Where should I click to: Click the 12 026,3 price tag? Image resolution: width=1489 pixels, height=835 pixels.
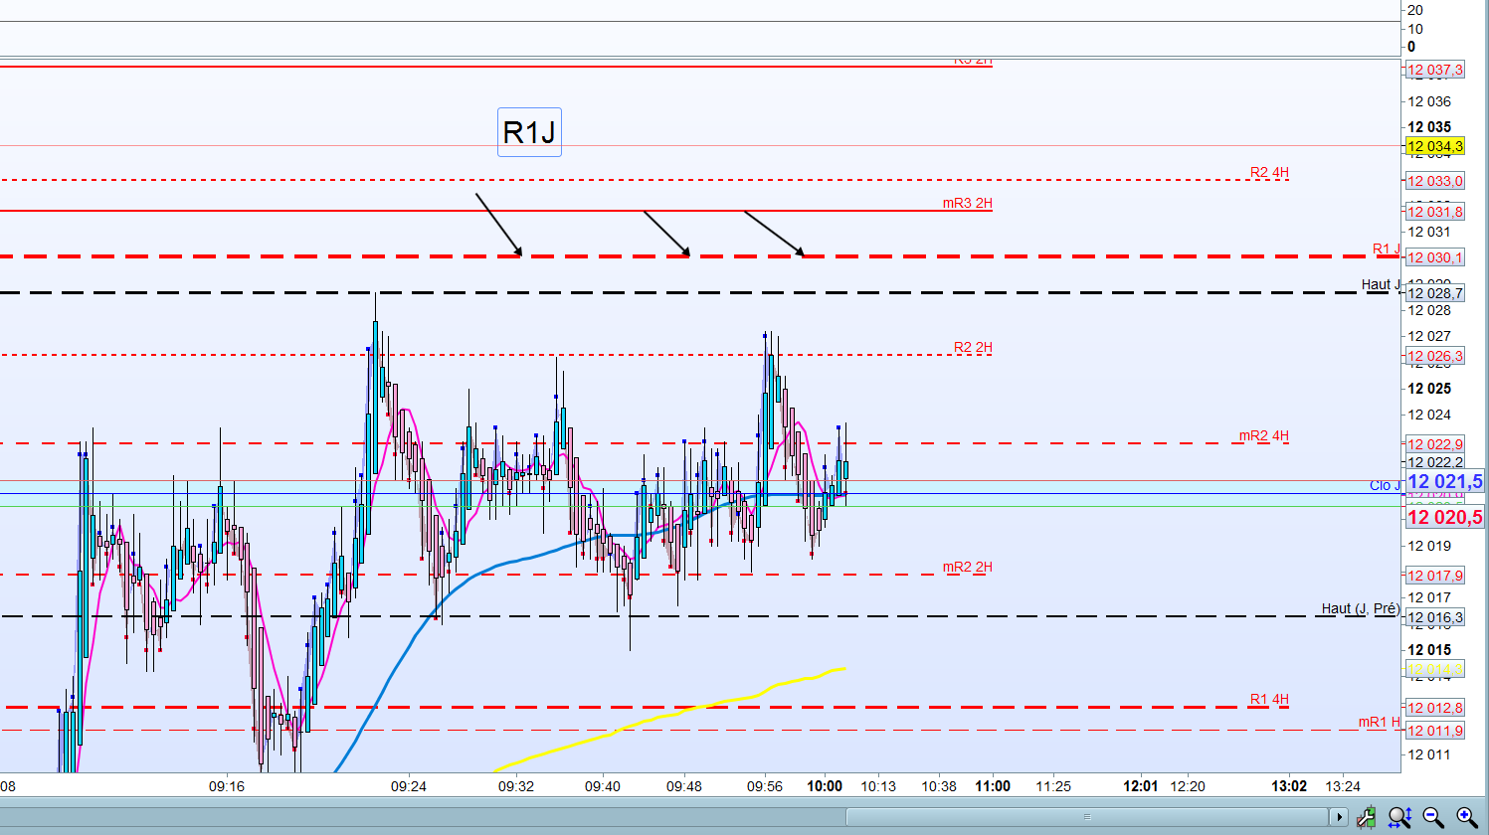[1434, 356]
